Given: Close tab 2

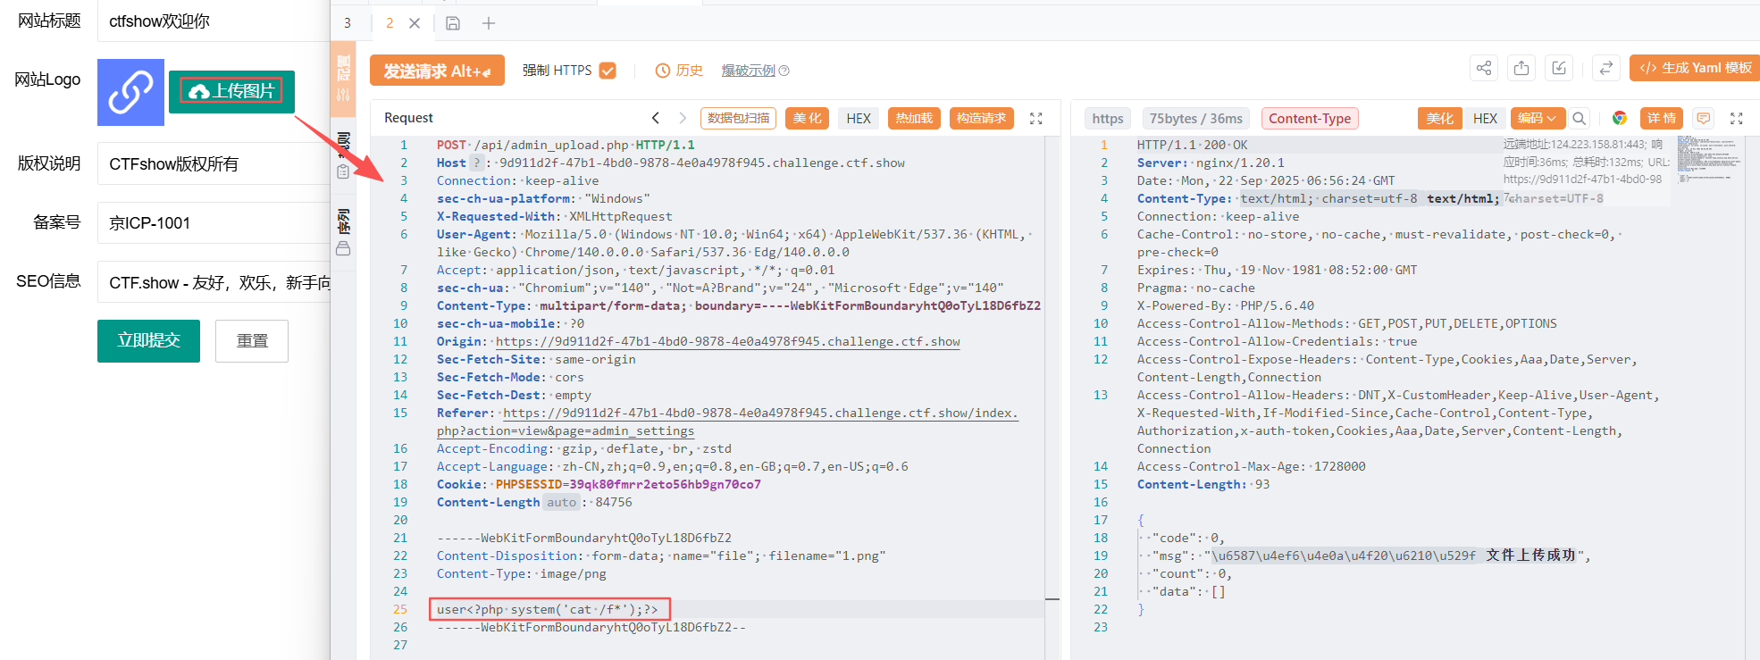Looking at the screenshot, I should coord(415,23).
